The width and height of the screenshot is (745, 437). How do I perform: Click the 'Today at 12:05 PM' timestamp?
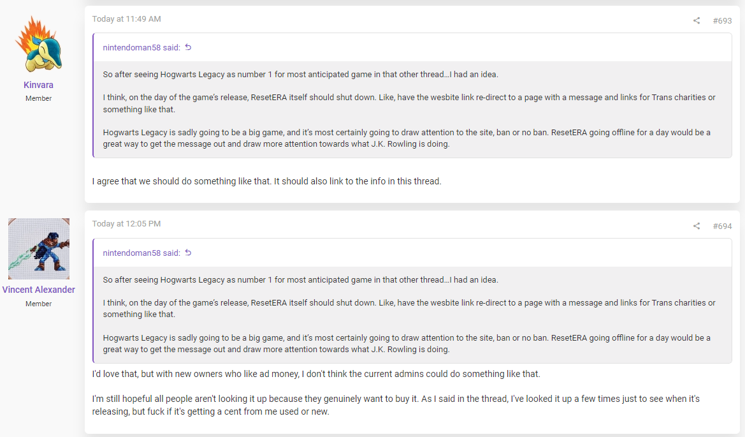[126, 224]
